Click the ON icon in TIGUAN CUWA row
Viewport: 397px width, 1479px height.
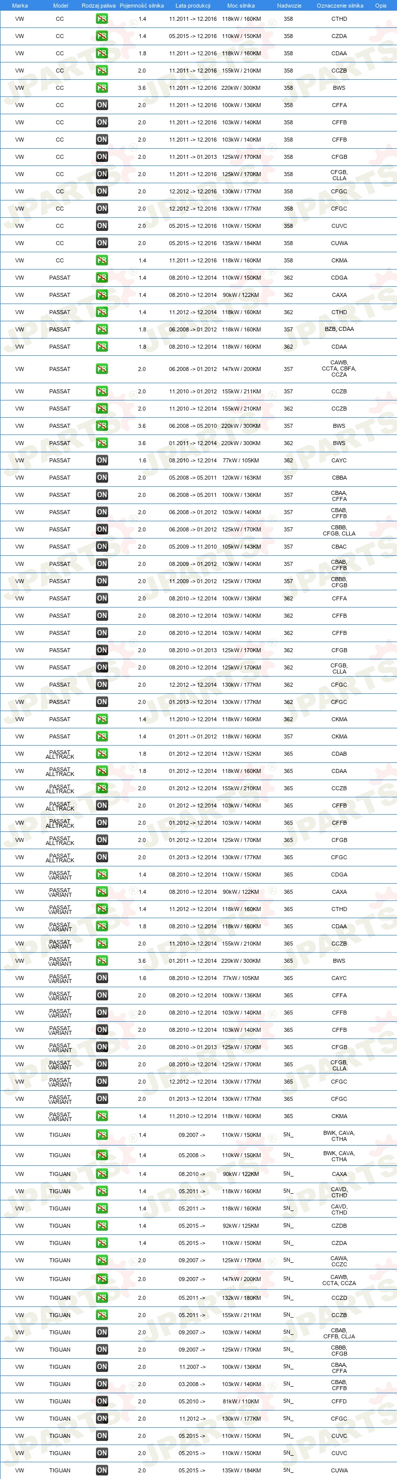[102, 1470]
